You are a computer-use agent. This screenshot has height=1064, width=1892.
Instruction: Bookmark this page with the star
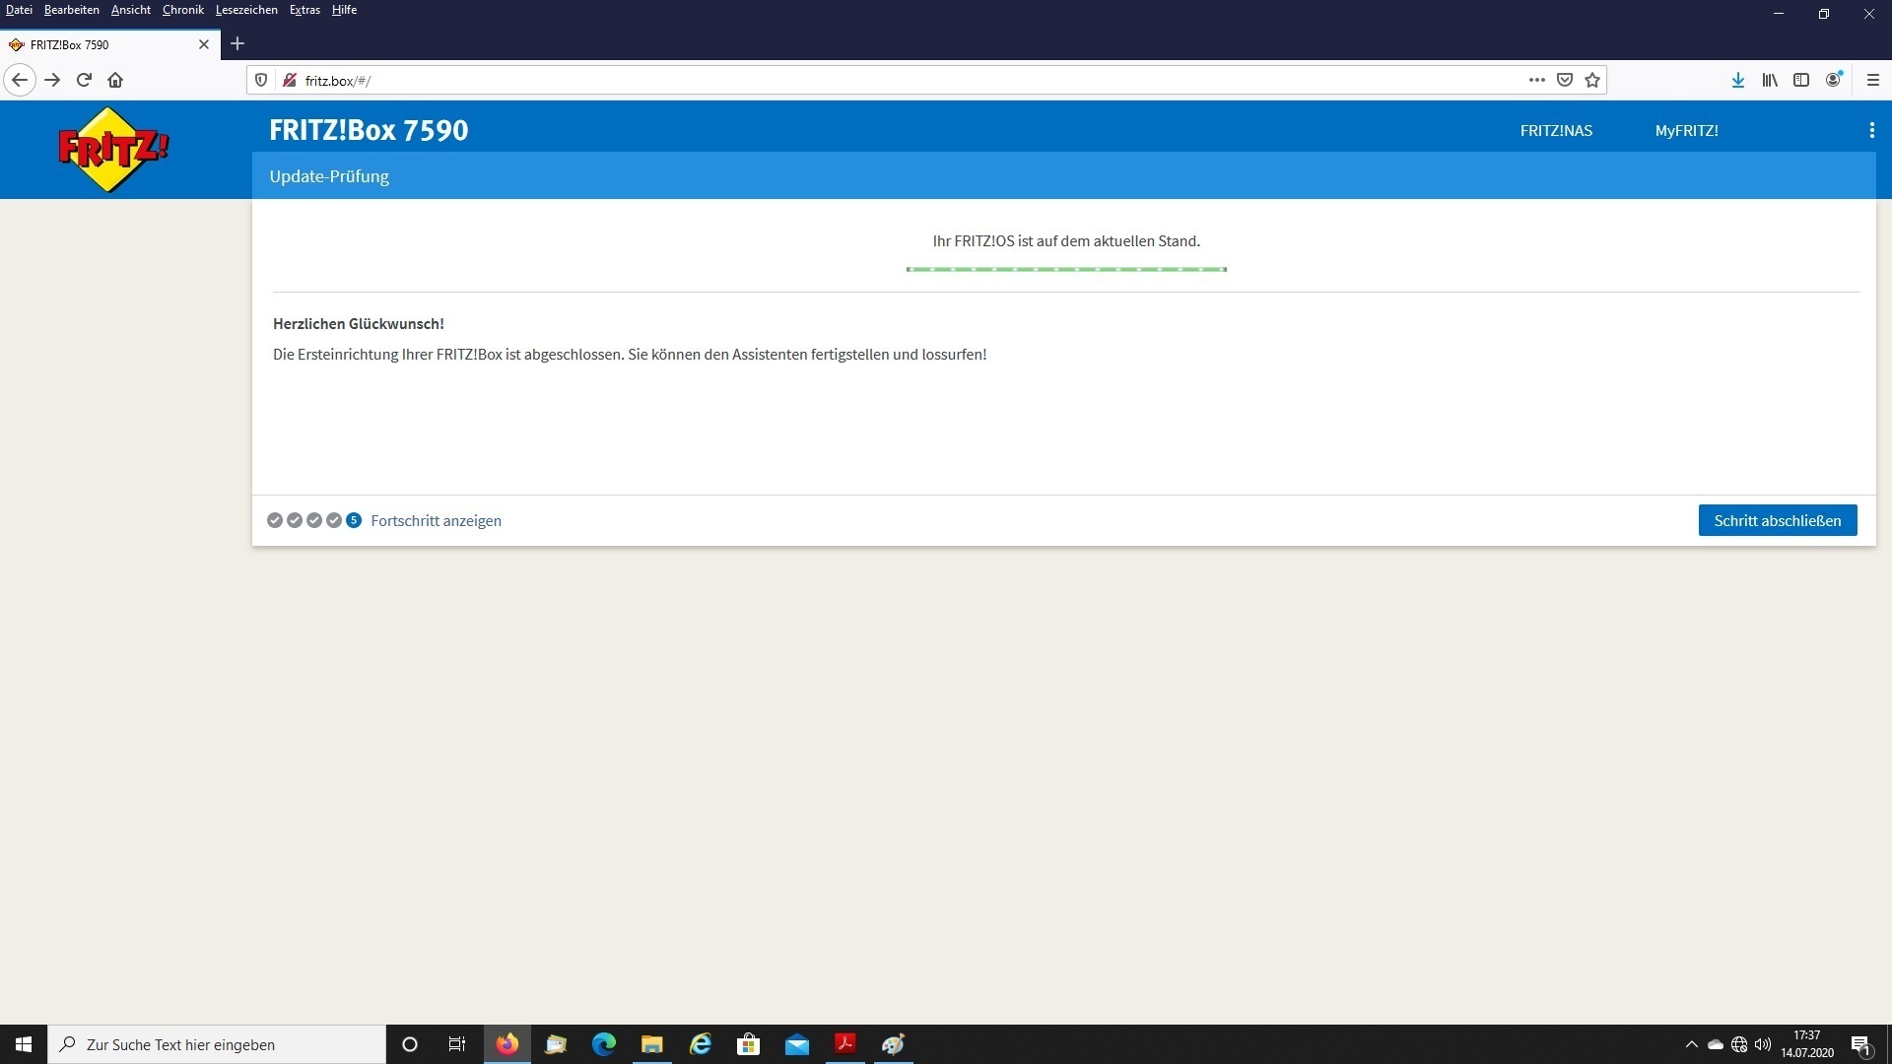tap(1592, 80)
